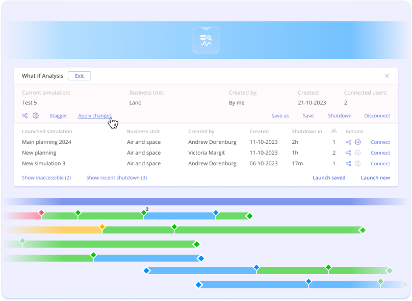The image size is (412, 301).
Task: Connect to Main planning 2024
Action: coord(380,142)
